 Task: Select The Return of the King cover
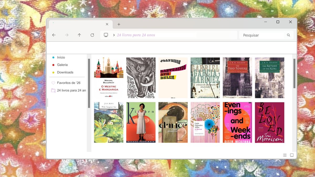click(x=270, y=78)
